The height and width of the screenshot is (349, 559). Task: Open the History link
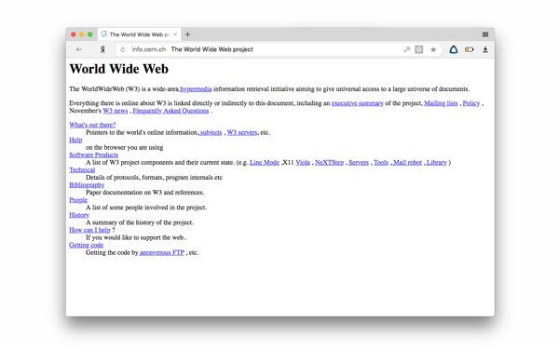[79, 215]
